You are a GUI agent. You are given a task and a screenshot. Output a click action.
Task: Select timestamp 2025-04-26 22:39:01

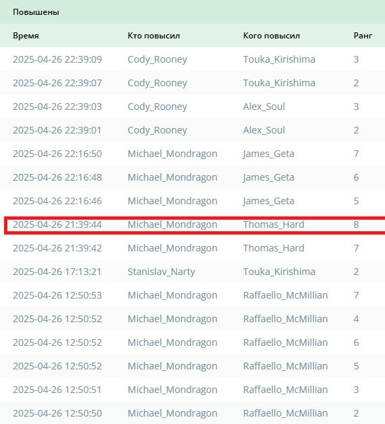[57, 130]
